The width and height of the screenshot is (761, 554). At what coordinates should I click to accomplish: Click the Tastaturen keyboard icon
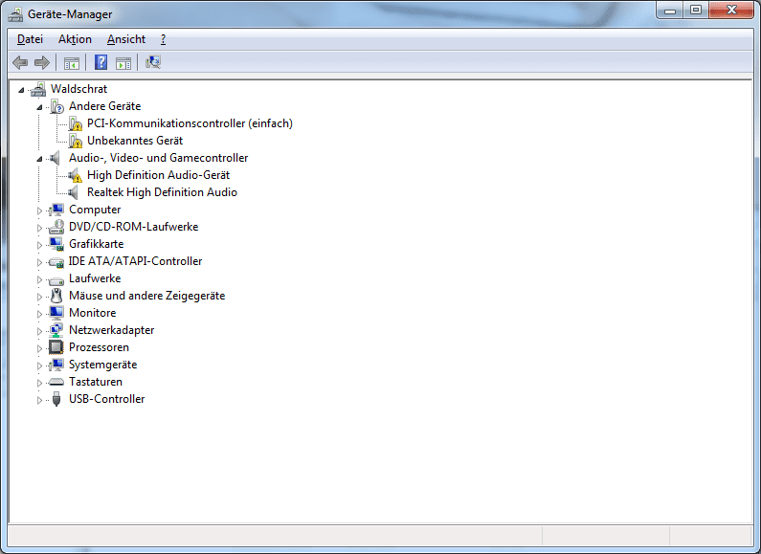tap(56, 383)
